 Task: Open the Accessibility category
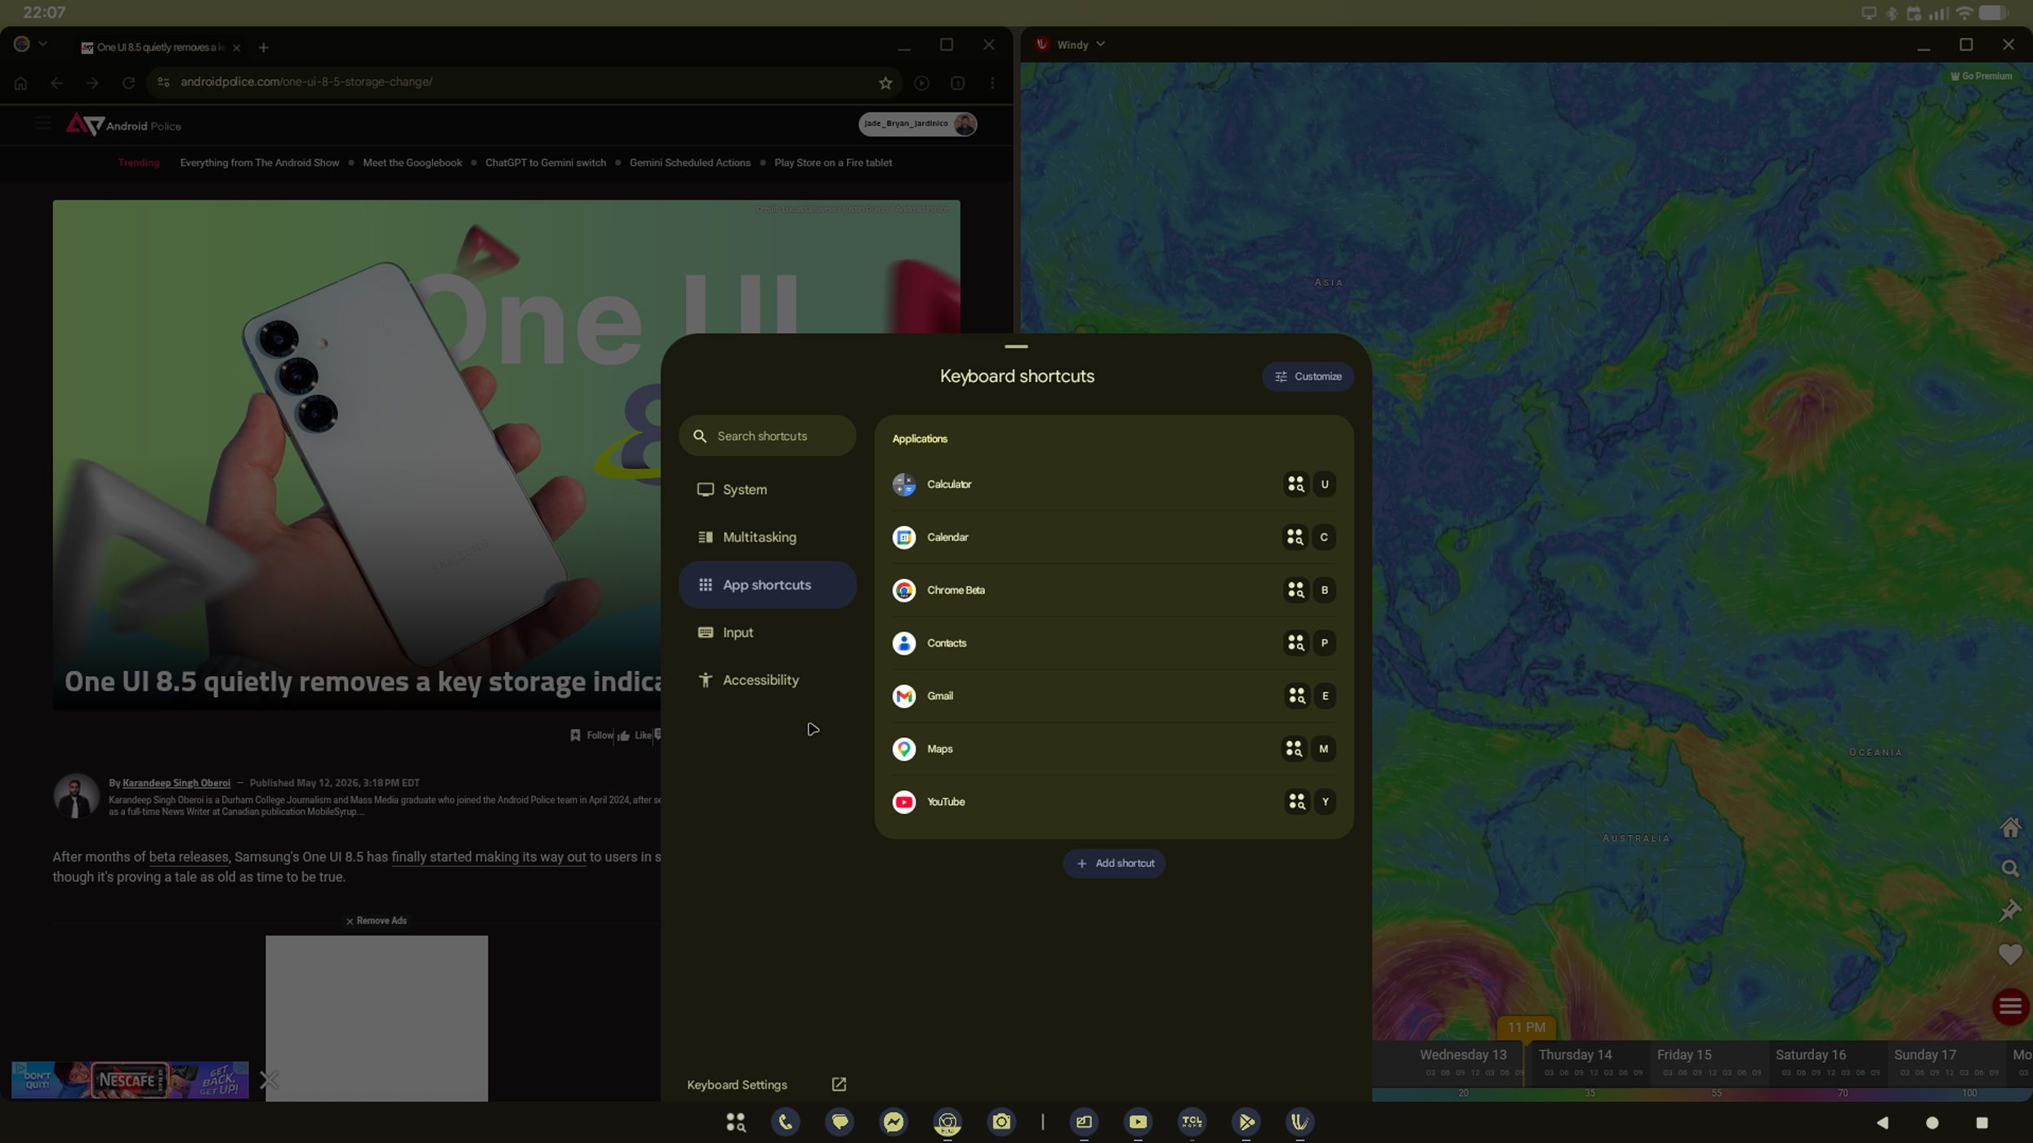coord(767,680)
